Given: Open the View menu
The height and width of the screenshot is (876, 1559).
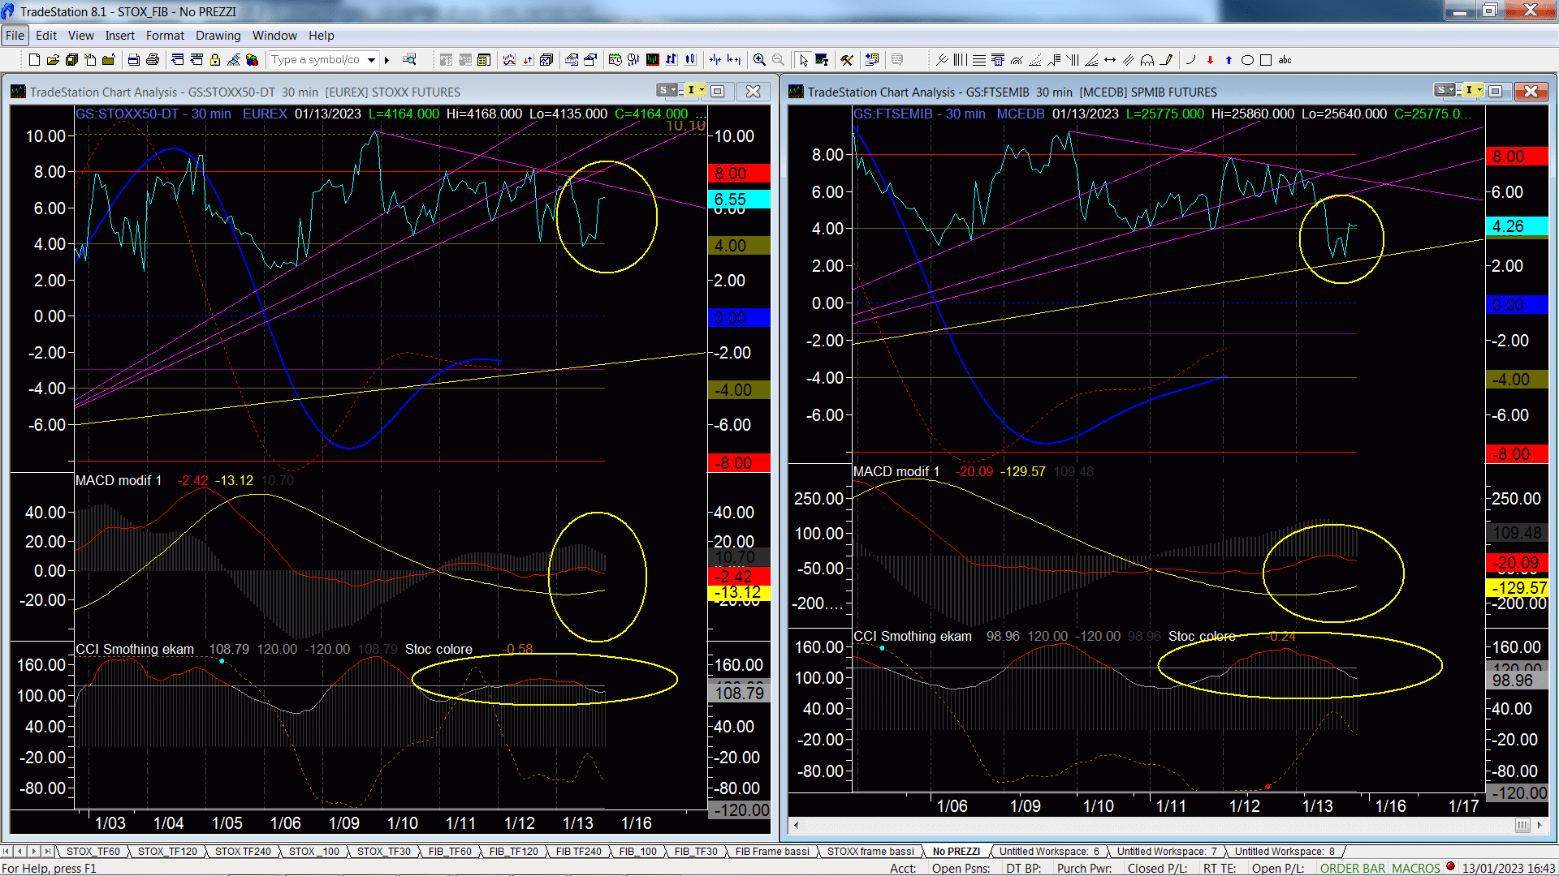Looking at the screenshot, I should (x=81, y=35).
